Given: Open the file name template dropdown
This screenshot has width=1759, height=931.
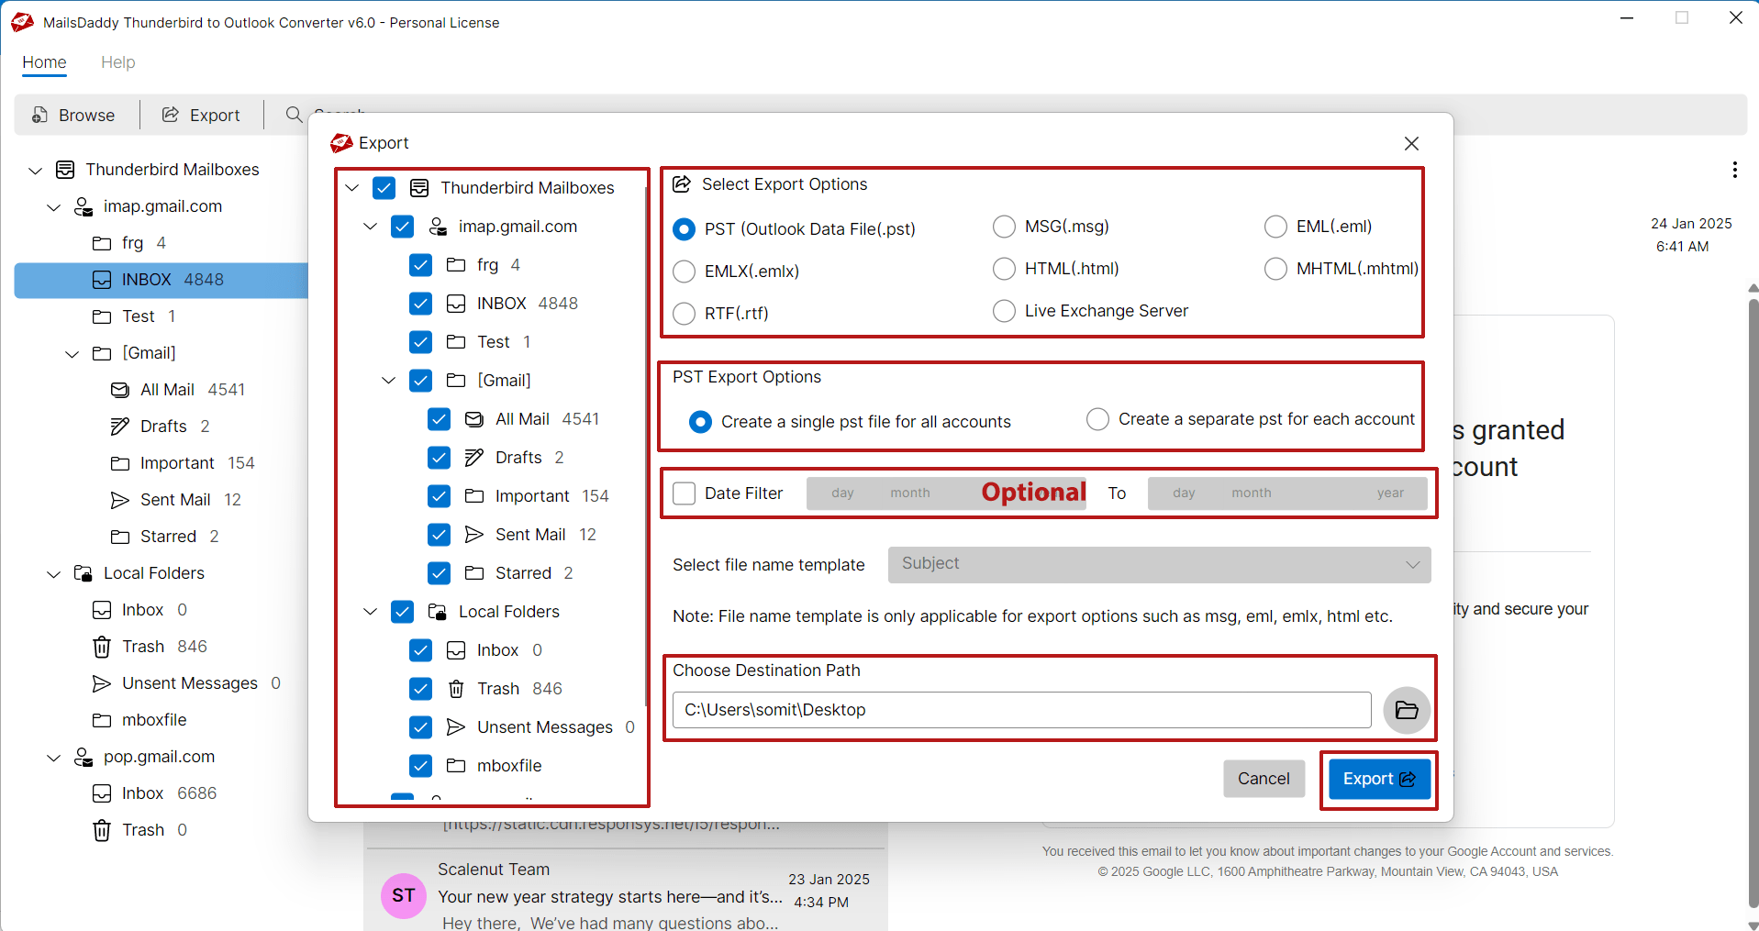Looking at the screenshot, I should pyautogui.click(x=1158, y=565).
